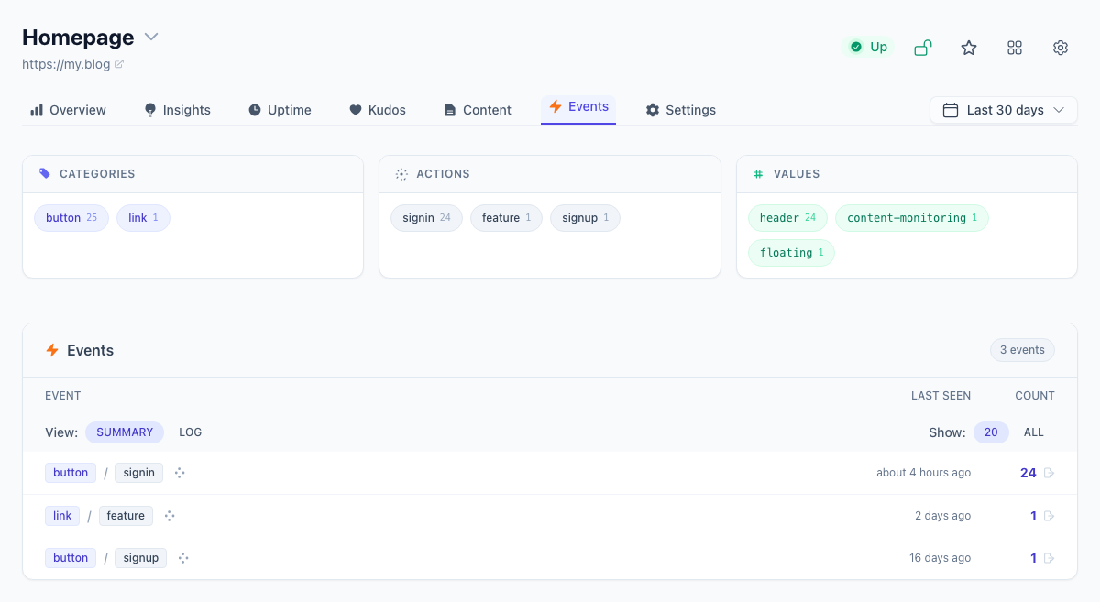Viewport: 1100px width, 602px height.
Task: Click the link tag in the feature row
Action: [x=62, y=516]
